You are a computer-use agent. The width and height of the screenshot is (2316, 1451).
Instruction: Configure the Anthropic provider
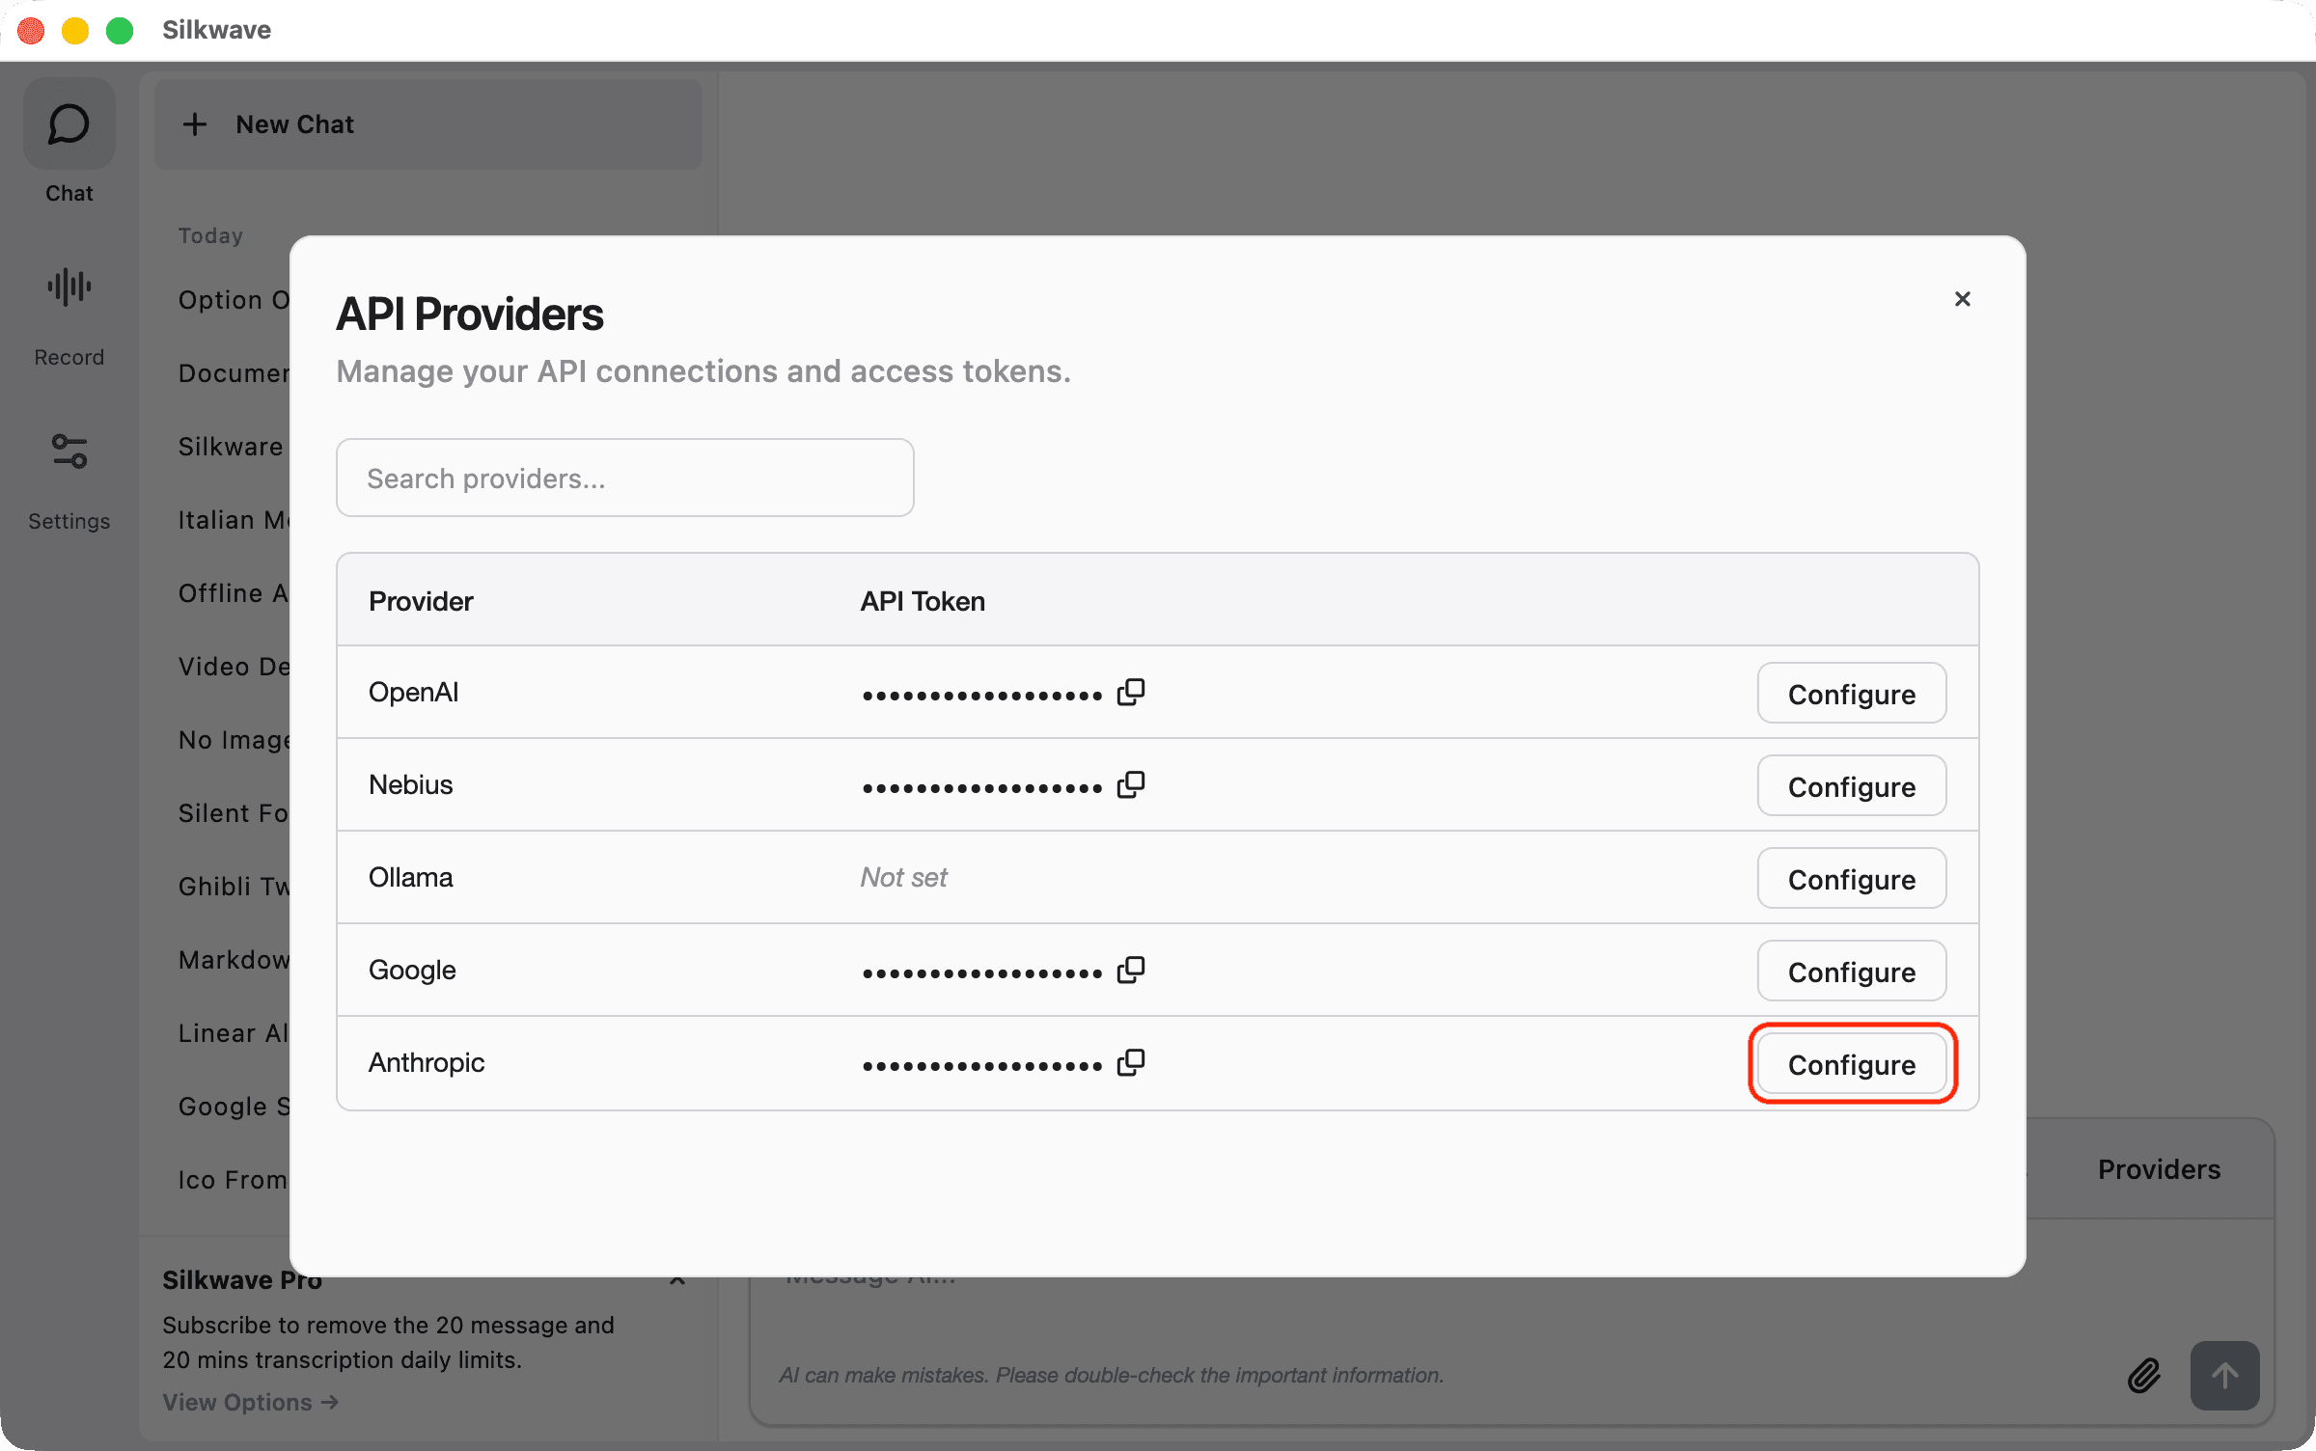pos(1851,1064)
